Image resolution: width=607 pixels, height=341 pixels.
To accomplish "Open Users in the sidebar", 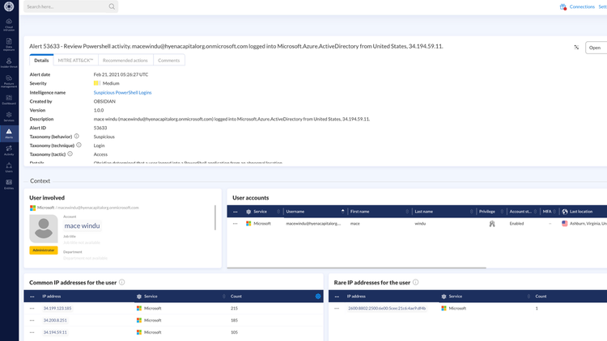I will tap(9, 167).
